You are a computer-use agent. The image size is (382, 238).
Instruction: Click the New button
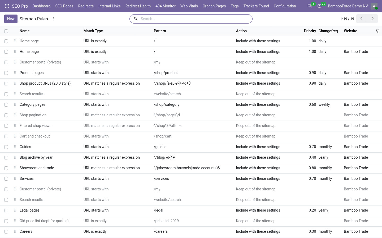coord(11,19)
